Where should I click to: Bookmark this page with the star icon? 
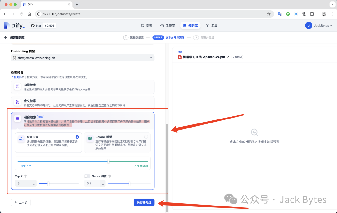pos(269,14)
